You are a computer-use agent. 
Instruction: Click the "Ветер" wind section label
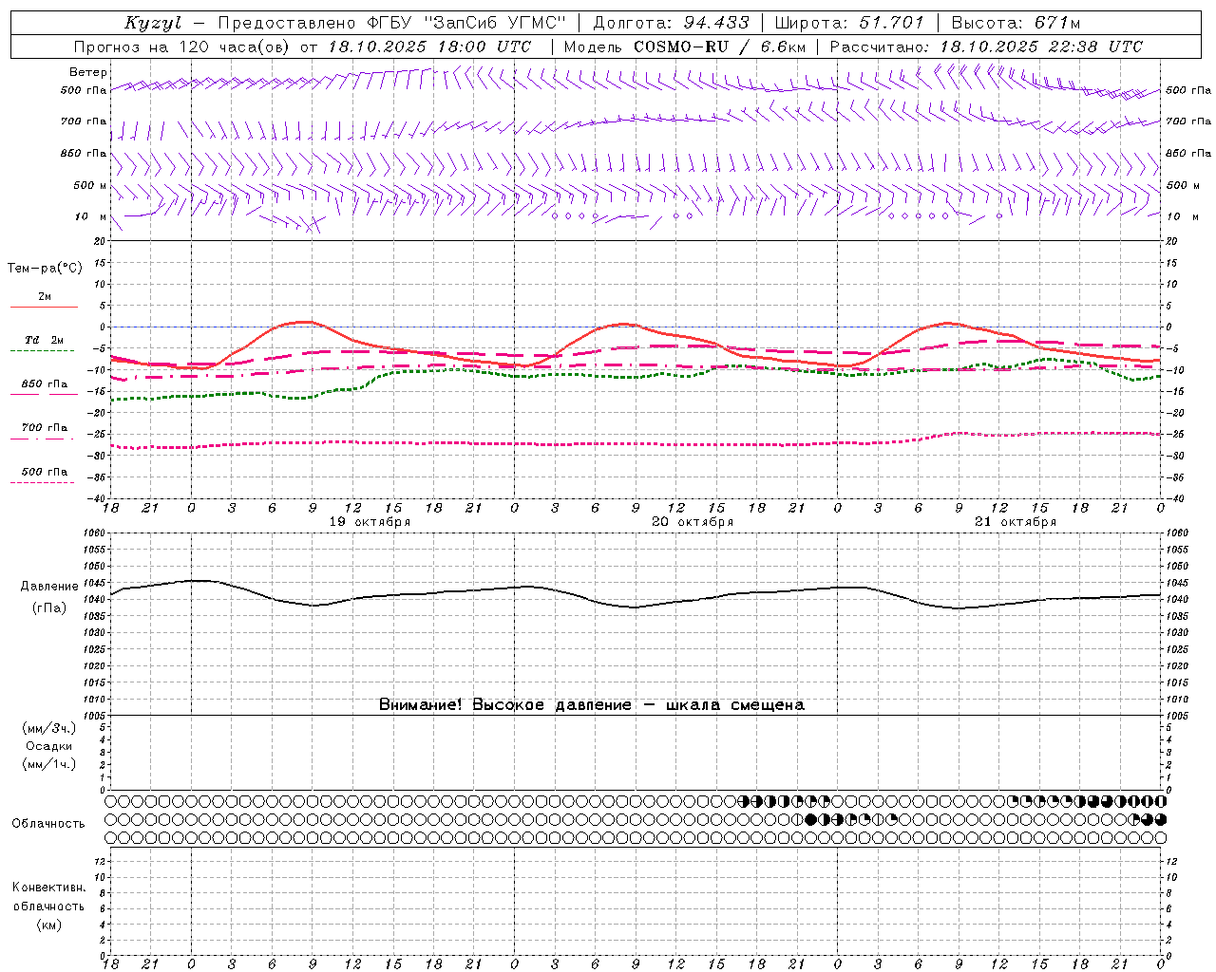point(88,72)
